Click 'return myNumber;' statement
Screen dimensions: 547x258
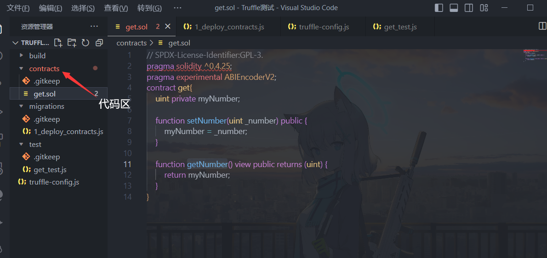pos(197,175)
